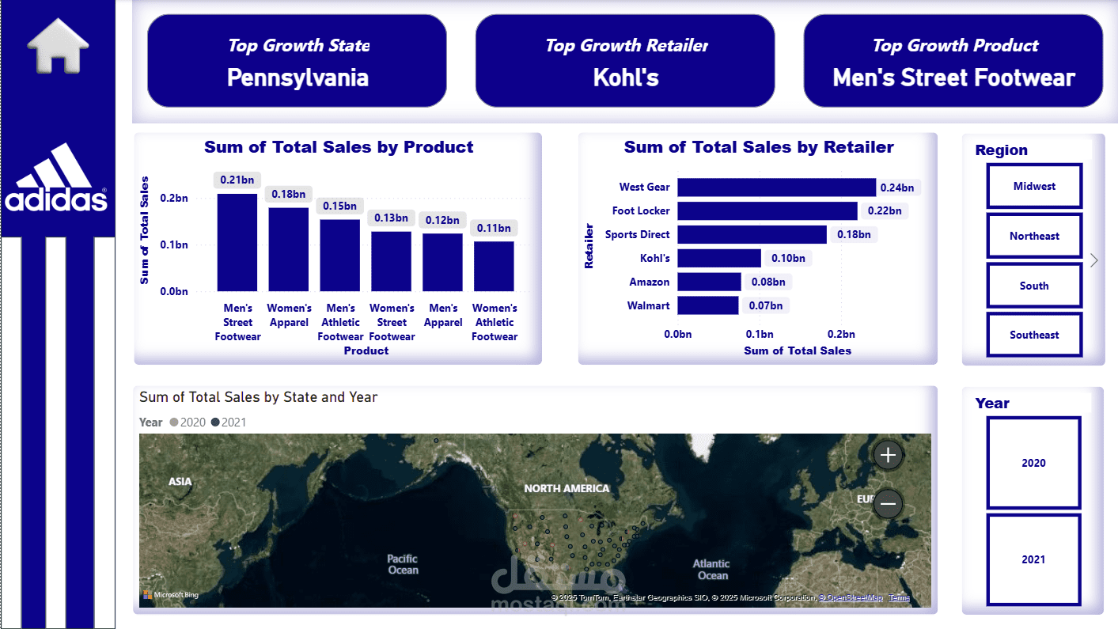
Task: Click 'Sum of Total Sales by Retailer' title
Action: [759, 147]
